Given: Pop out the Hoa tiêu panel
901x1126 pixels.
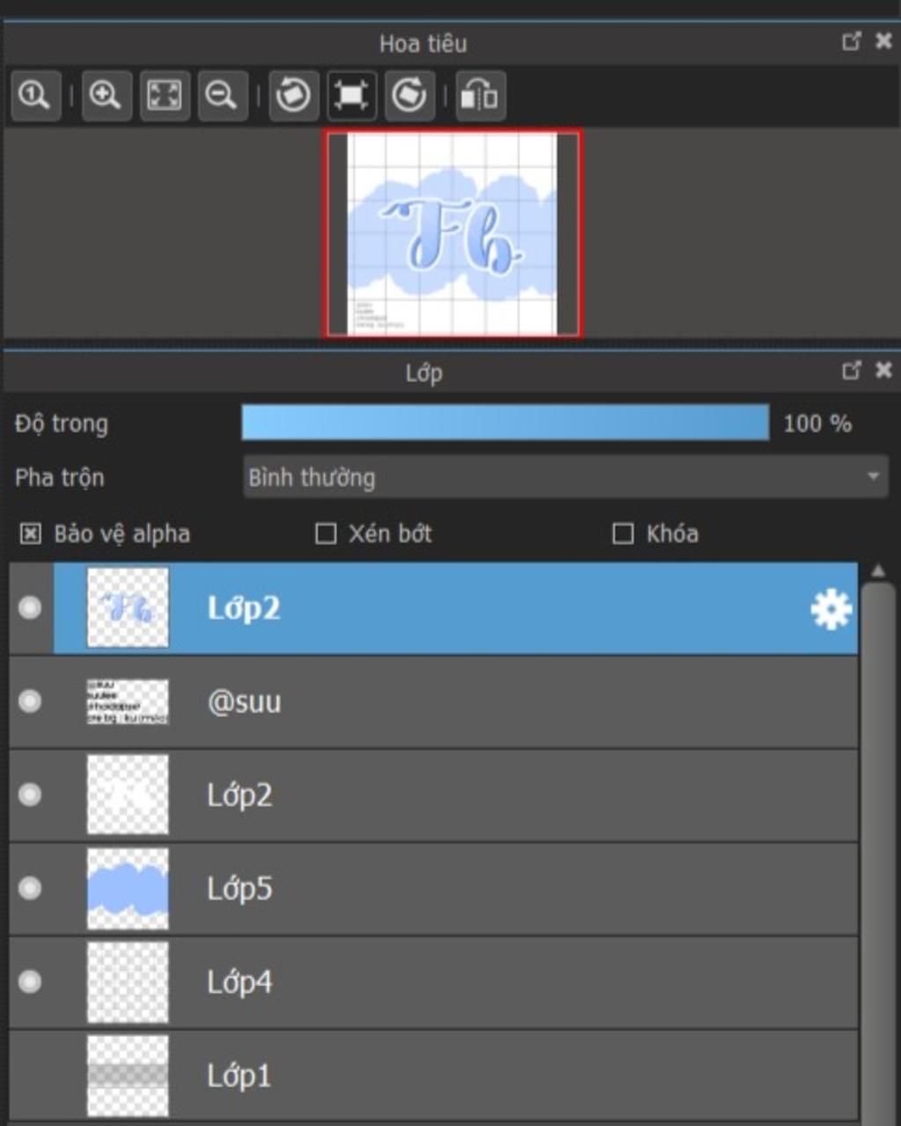Looking at the screenshot, I should click(851, 41).
